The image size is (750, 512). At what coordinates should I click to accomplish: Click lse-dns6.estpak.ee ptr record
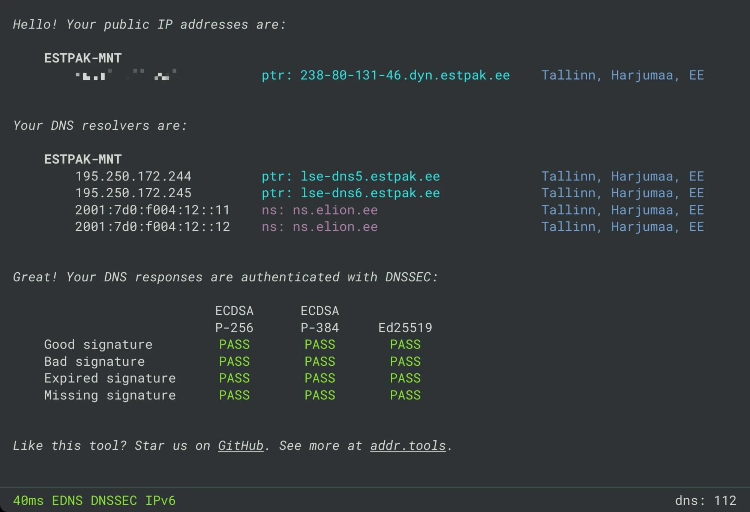[x=370, y=193]
